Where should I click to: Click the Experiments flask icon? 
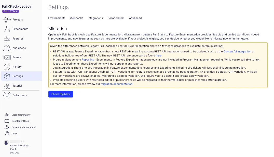(7, 29)
